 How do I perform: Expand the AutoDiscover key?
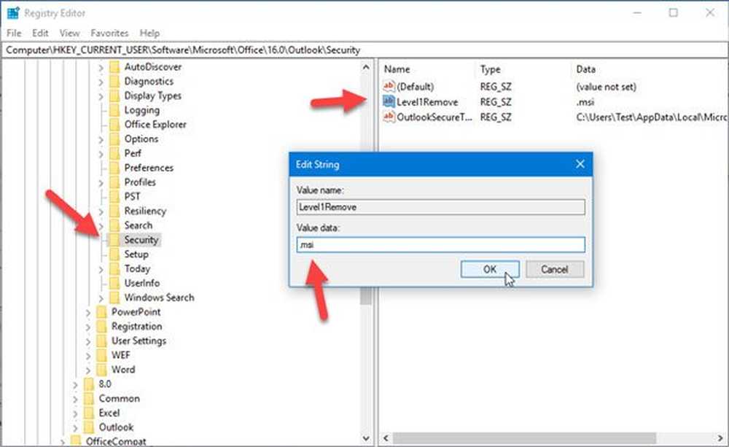(x=101, y=67)
